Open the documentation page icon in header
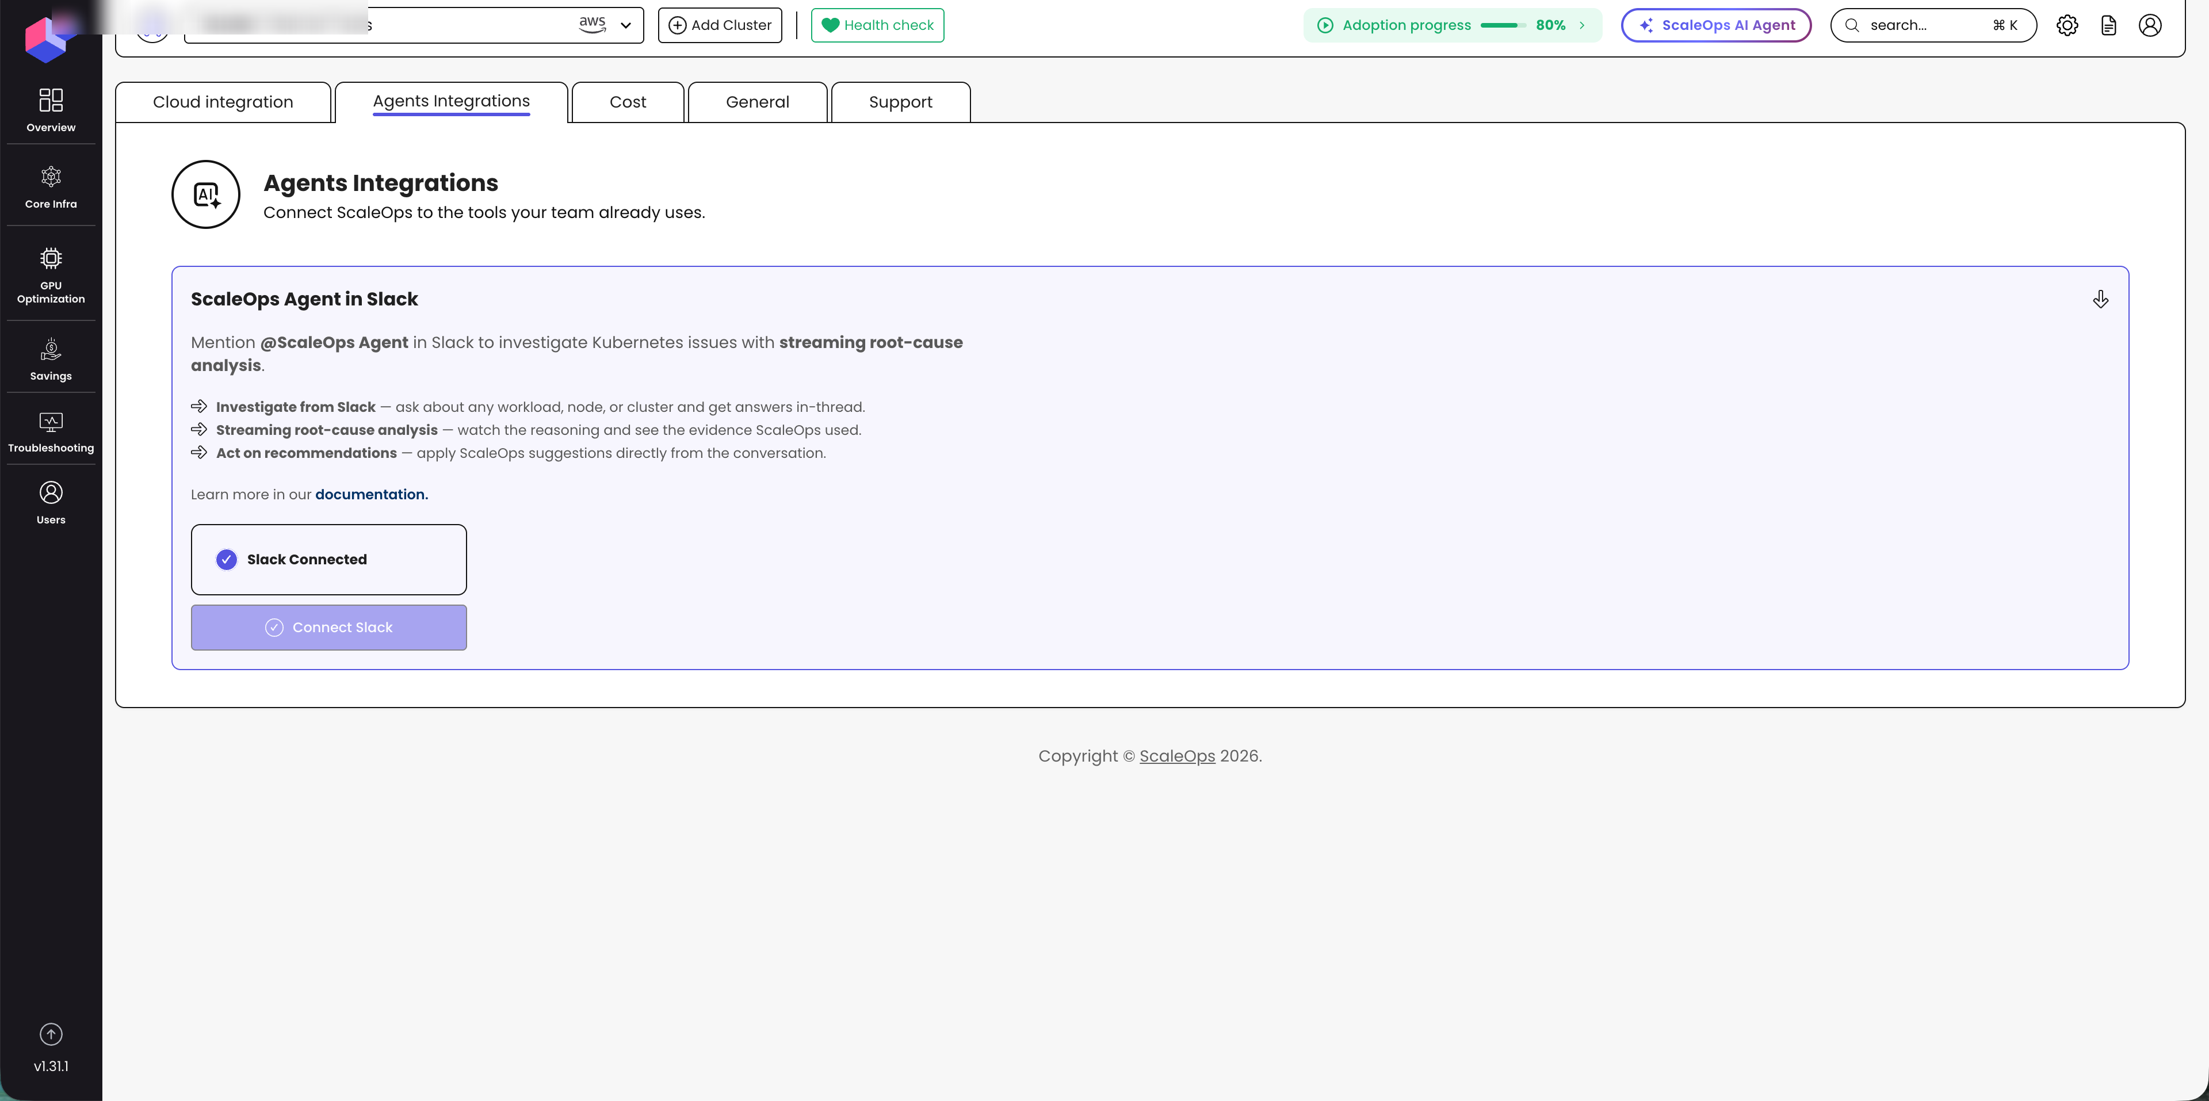2209x1101 pixels. click(2109, 26)
